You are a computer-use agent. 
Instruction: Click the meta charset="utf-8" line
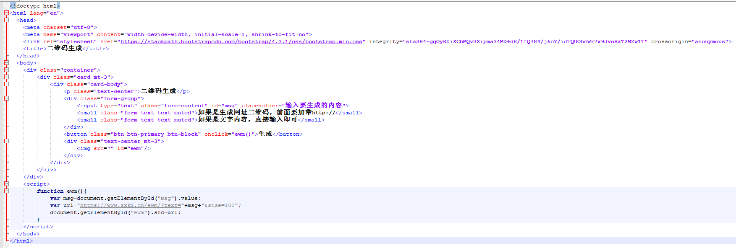click(x=60, y=27)
